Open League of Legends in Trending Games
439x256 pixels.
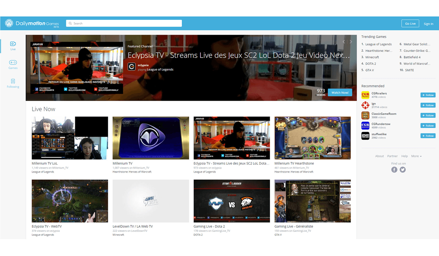point(379,44)
